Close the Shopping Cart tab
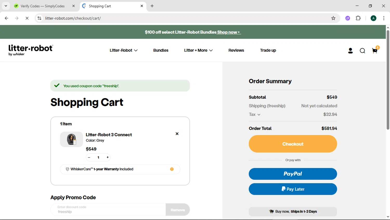The width and height of the screenshot is (390, 220). 142,6
